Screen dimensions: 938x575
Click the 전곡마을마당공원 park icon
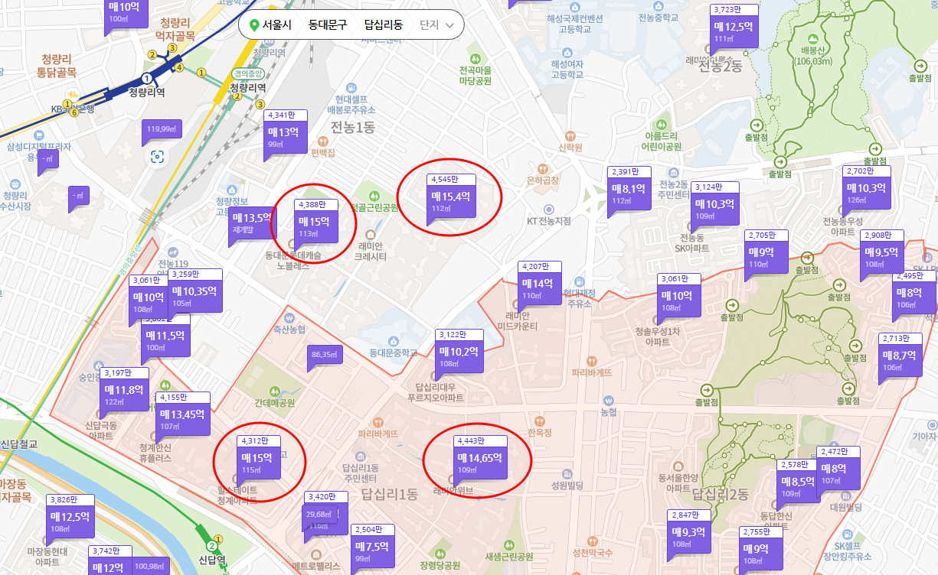point(474,58)
